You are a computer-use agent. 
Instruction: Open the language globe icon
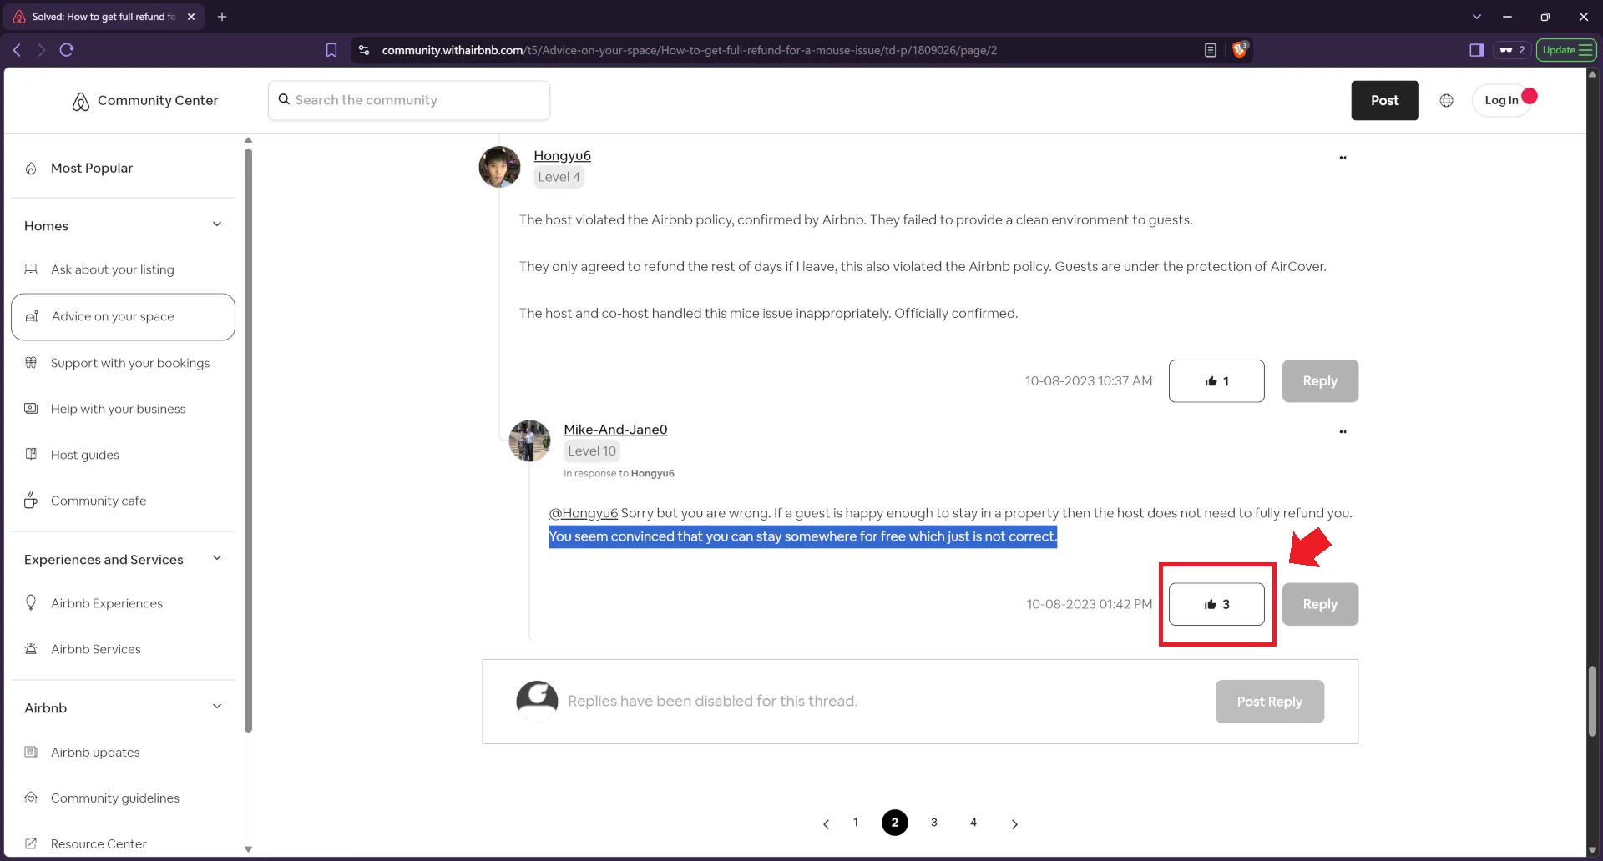pos(1446,100)
